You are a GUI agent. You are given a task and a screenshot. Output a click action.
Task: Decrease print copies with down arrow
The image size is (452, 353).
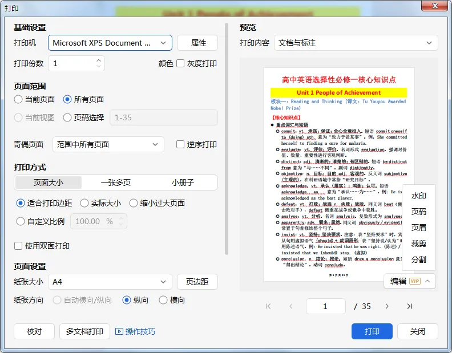[x=99, y=66]
